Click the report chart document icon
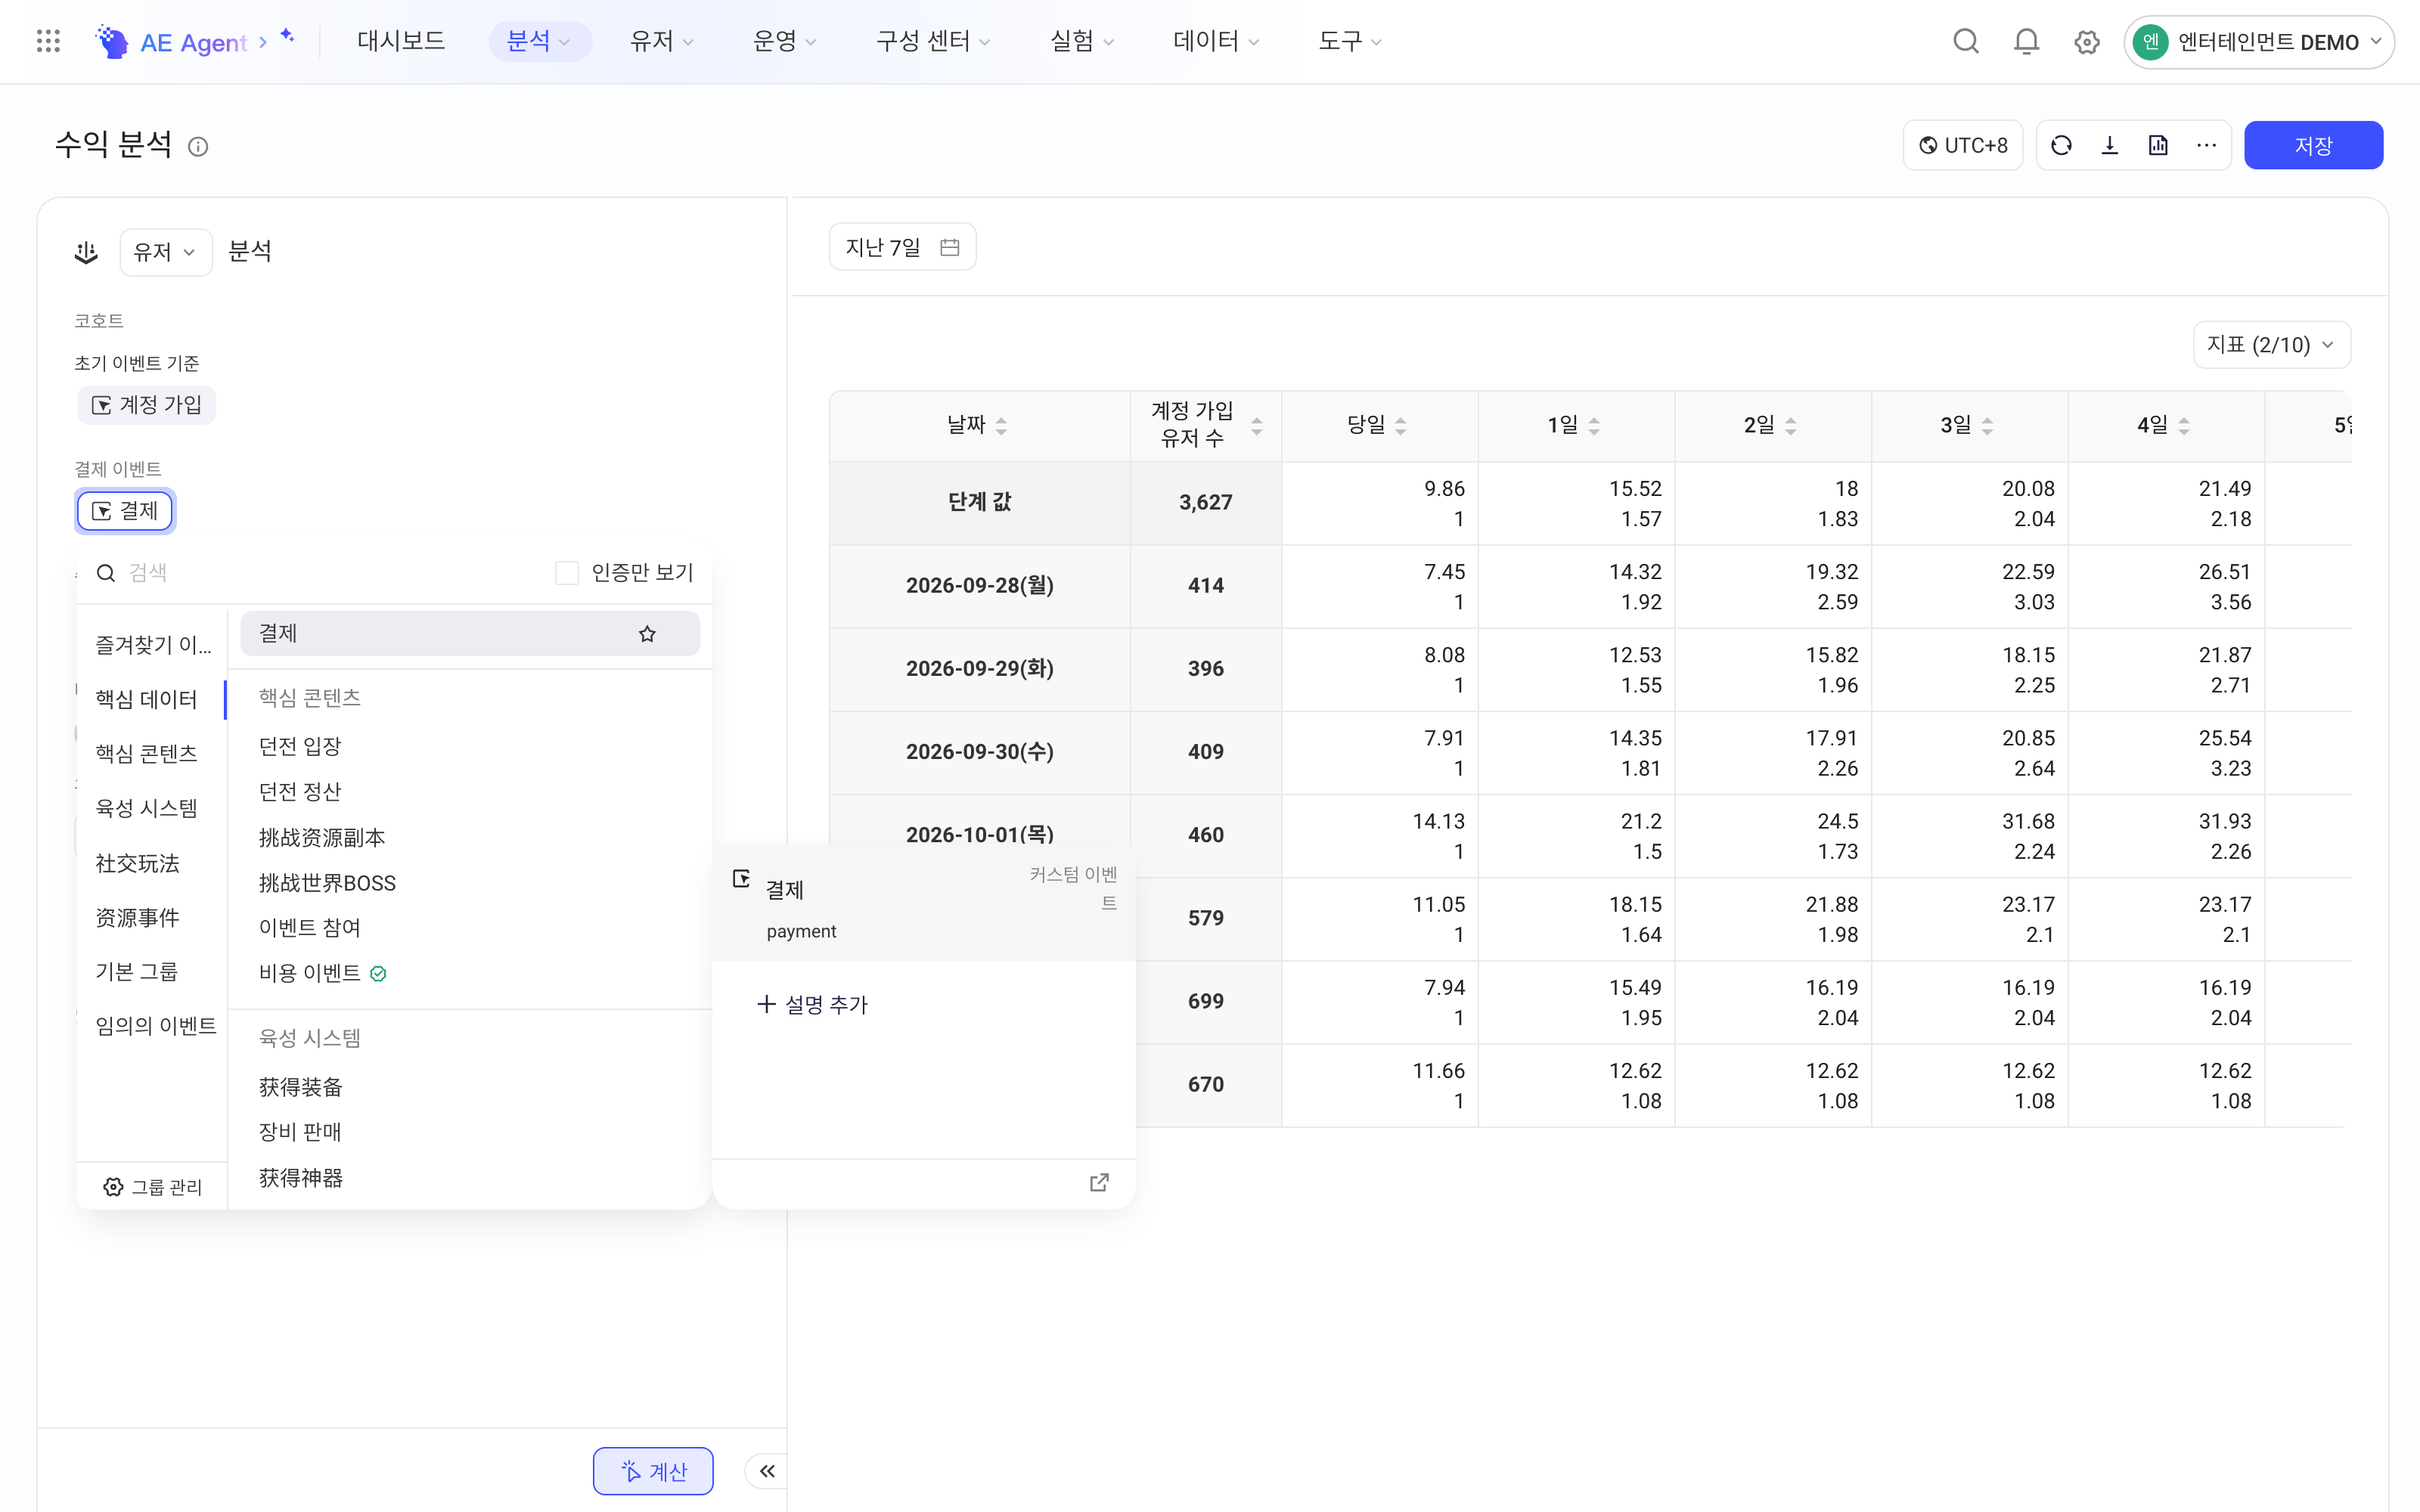The image size is (2420, 1512). point(2158,146)
